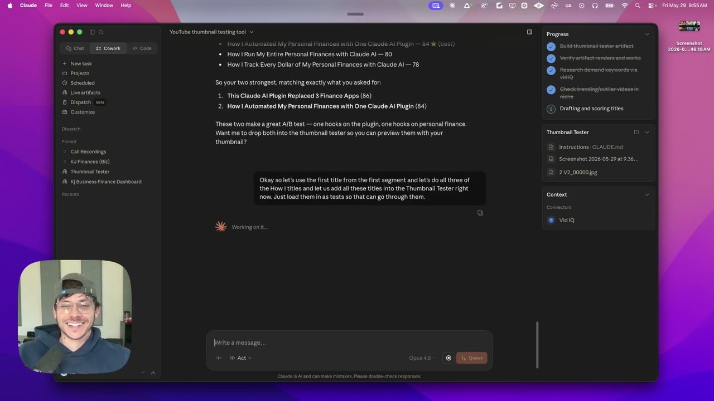Focus the Write a message input
The width and height of the screenshot is (714, 401).
(350, 343)
